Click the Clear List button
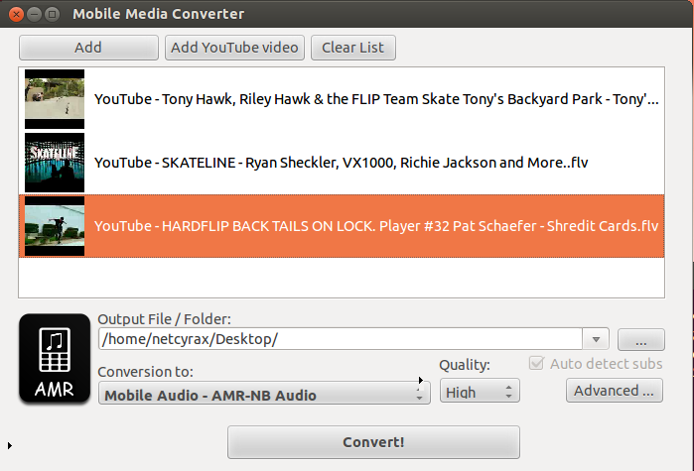694x471 pixels. click(x=353, y=48)
